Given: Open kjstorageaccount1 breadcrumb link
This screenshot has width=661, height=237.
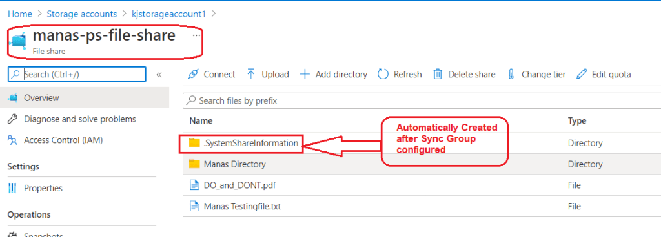Looking at the screenshot, I should pyautogui.click(x=168, y=14).
